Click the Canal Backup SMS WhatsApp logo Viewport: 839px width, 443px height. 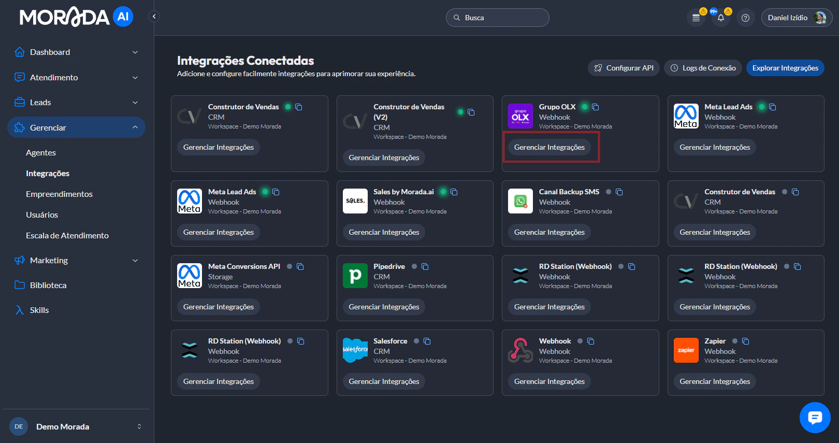pos(520,201)
